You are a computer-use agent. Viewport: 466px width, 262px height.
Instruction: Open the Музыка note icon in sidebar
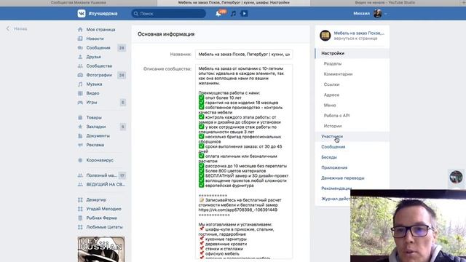(x=80, y=84)
